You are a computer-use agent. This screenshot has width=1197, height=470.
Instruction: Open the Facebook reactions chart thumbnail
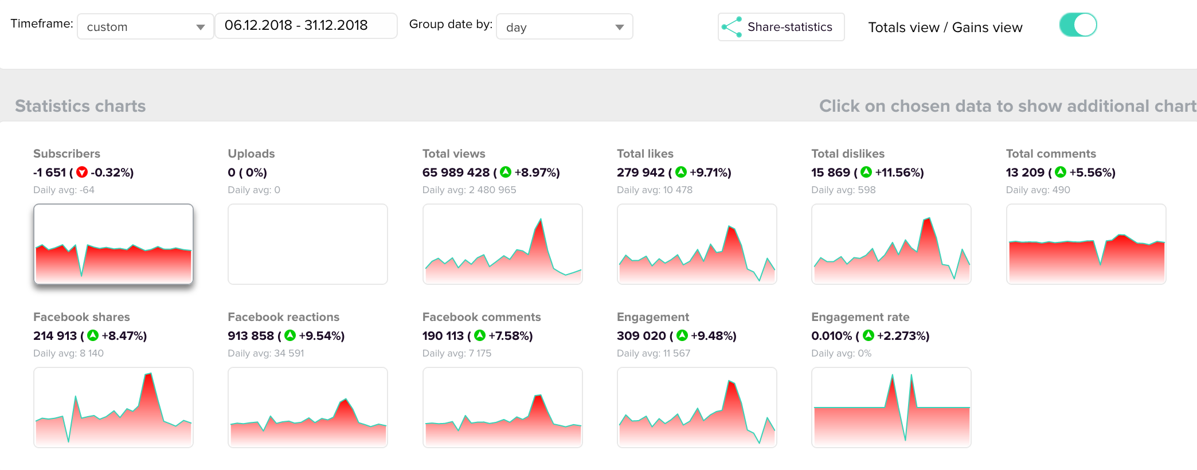click(x=308, y=408)
